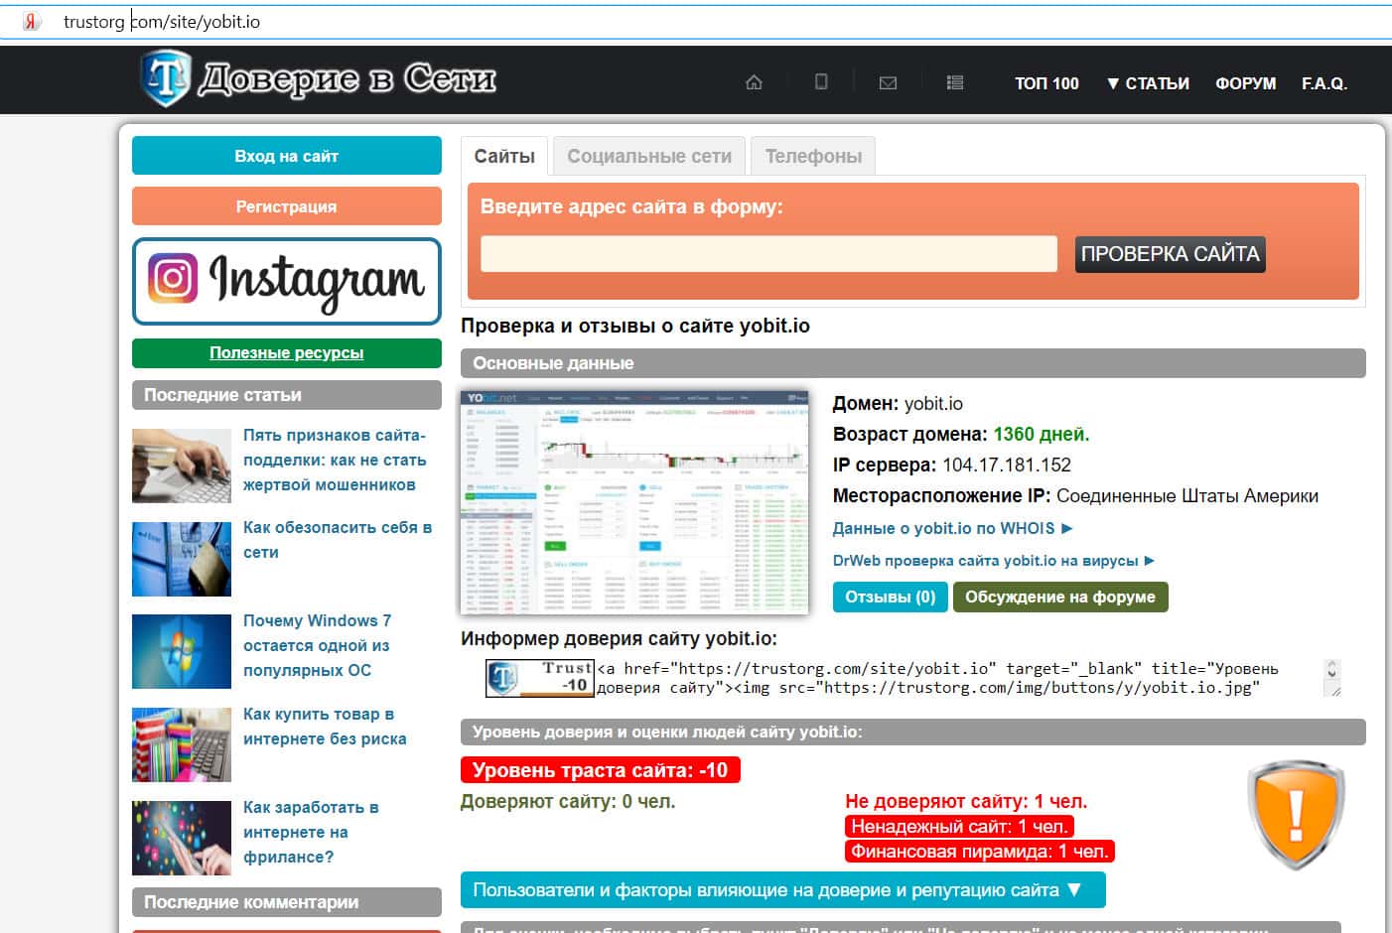Click the orange warning shield icon

pyautogui.click(x=1296, y=814)
